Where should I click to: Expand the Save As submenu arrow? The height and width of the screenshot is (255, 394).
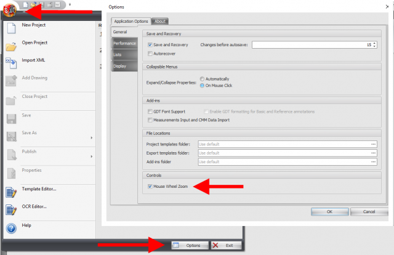coord(92,137)
